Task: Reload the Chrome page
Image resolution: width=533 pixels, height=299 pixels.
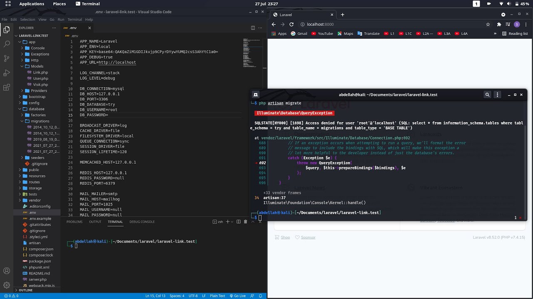Action: 291,24
